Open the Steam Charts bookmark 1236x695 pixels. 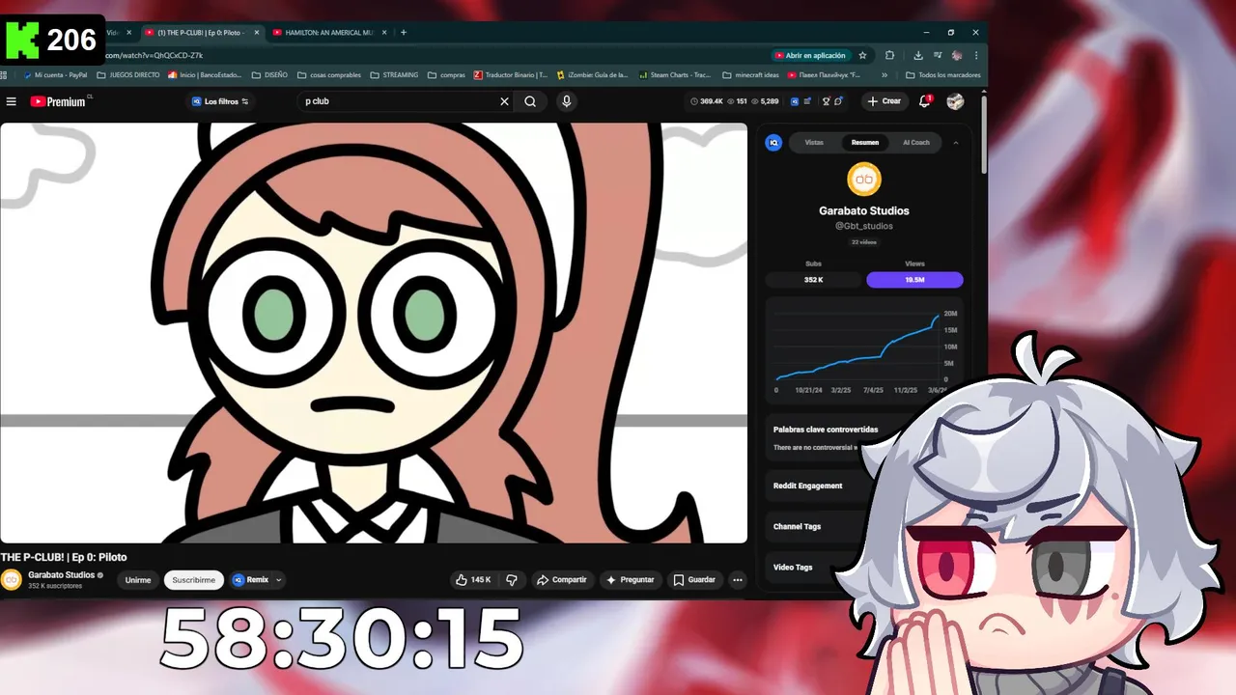click(674, 75)
